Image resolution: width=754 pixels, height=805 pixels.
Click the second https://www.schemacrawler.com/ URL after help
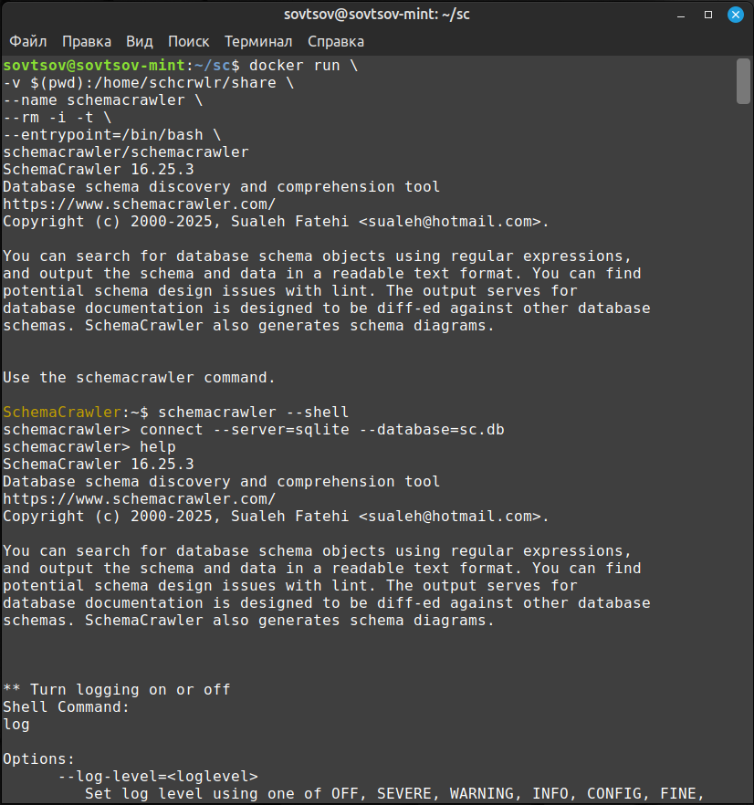[x=139, y=499]
